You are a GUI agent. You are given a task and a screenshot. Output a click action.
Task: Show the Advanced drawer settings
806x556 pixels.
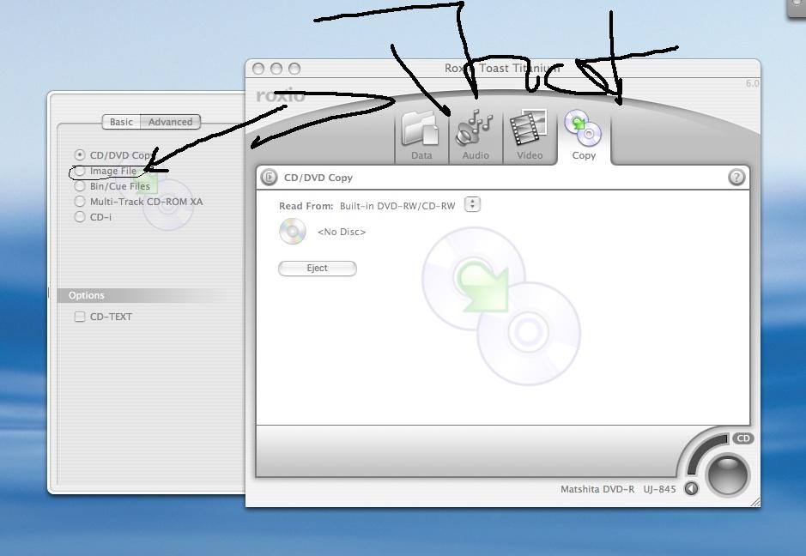click(x=170, y=122)
